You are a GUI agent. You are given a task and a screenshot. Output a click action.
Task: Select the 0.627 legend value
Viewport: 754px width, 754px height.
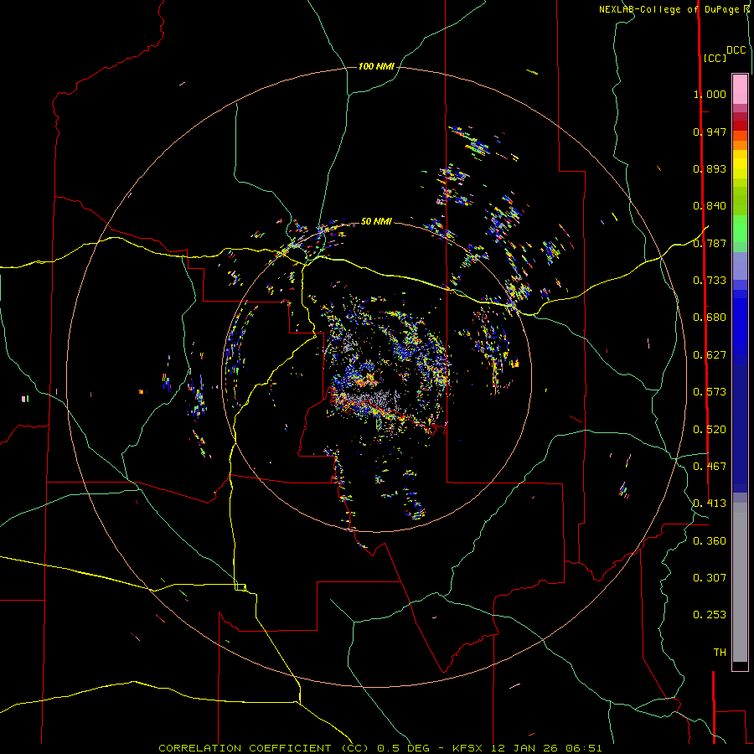tap(710, 355)
